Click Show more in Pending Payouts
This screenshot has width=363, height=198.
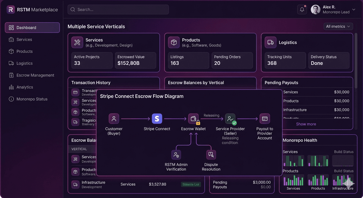coord(306,124)
